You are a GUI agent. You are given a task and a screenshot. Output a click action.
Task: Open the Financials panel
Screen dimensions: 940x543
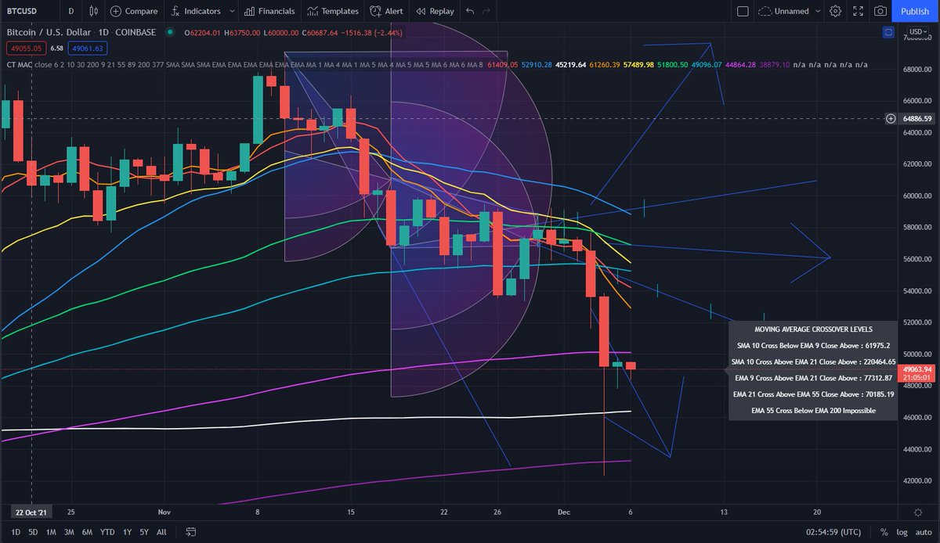269,11
